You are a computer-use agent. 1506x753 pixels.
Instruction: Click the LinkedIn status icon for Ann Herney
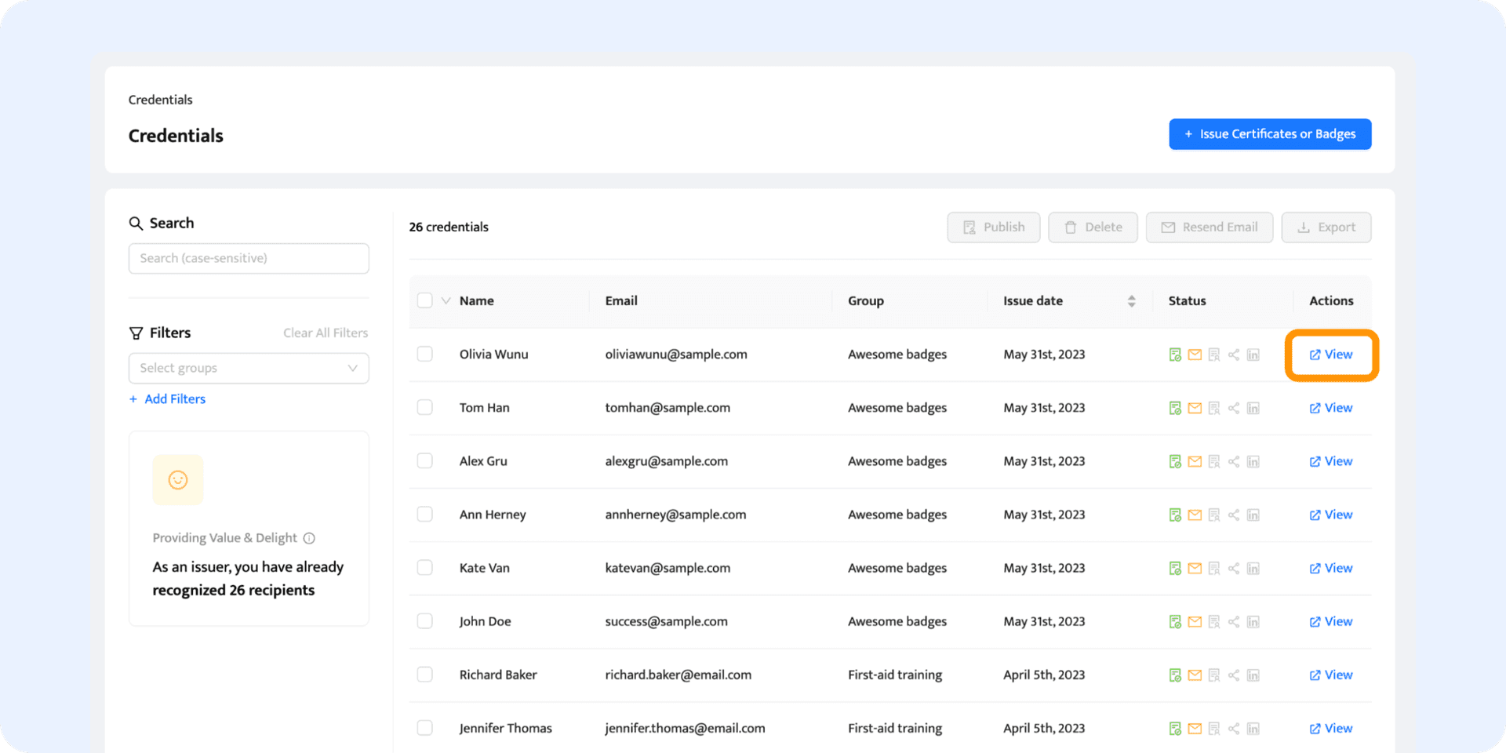[x=1253, y=515]
